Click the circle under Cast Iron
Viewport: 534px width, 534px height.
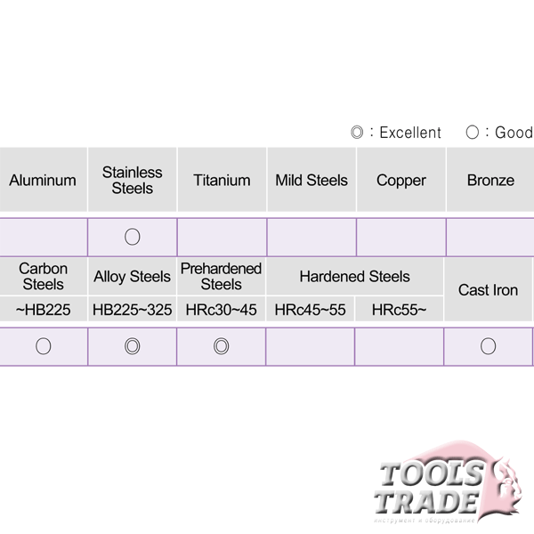pos(488,346)
